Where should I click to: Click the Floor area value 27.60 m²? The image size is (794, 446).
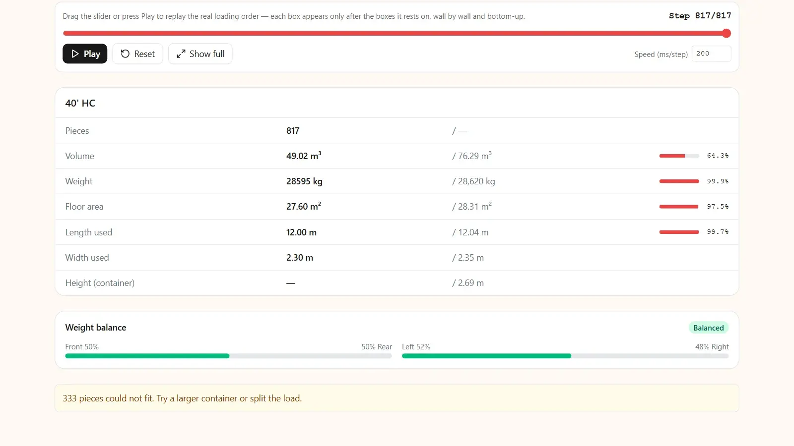304,207
